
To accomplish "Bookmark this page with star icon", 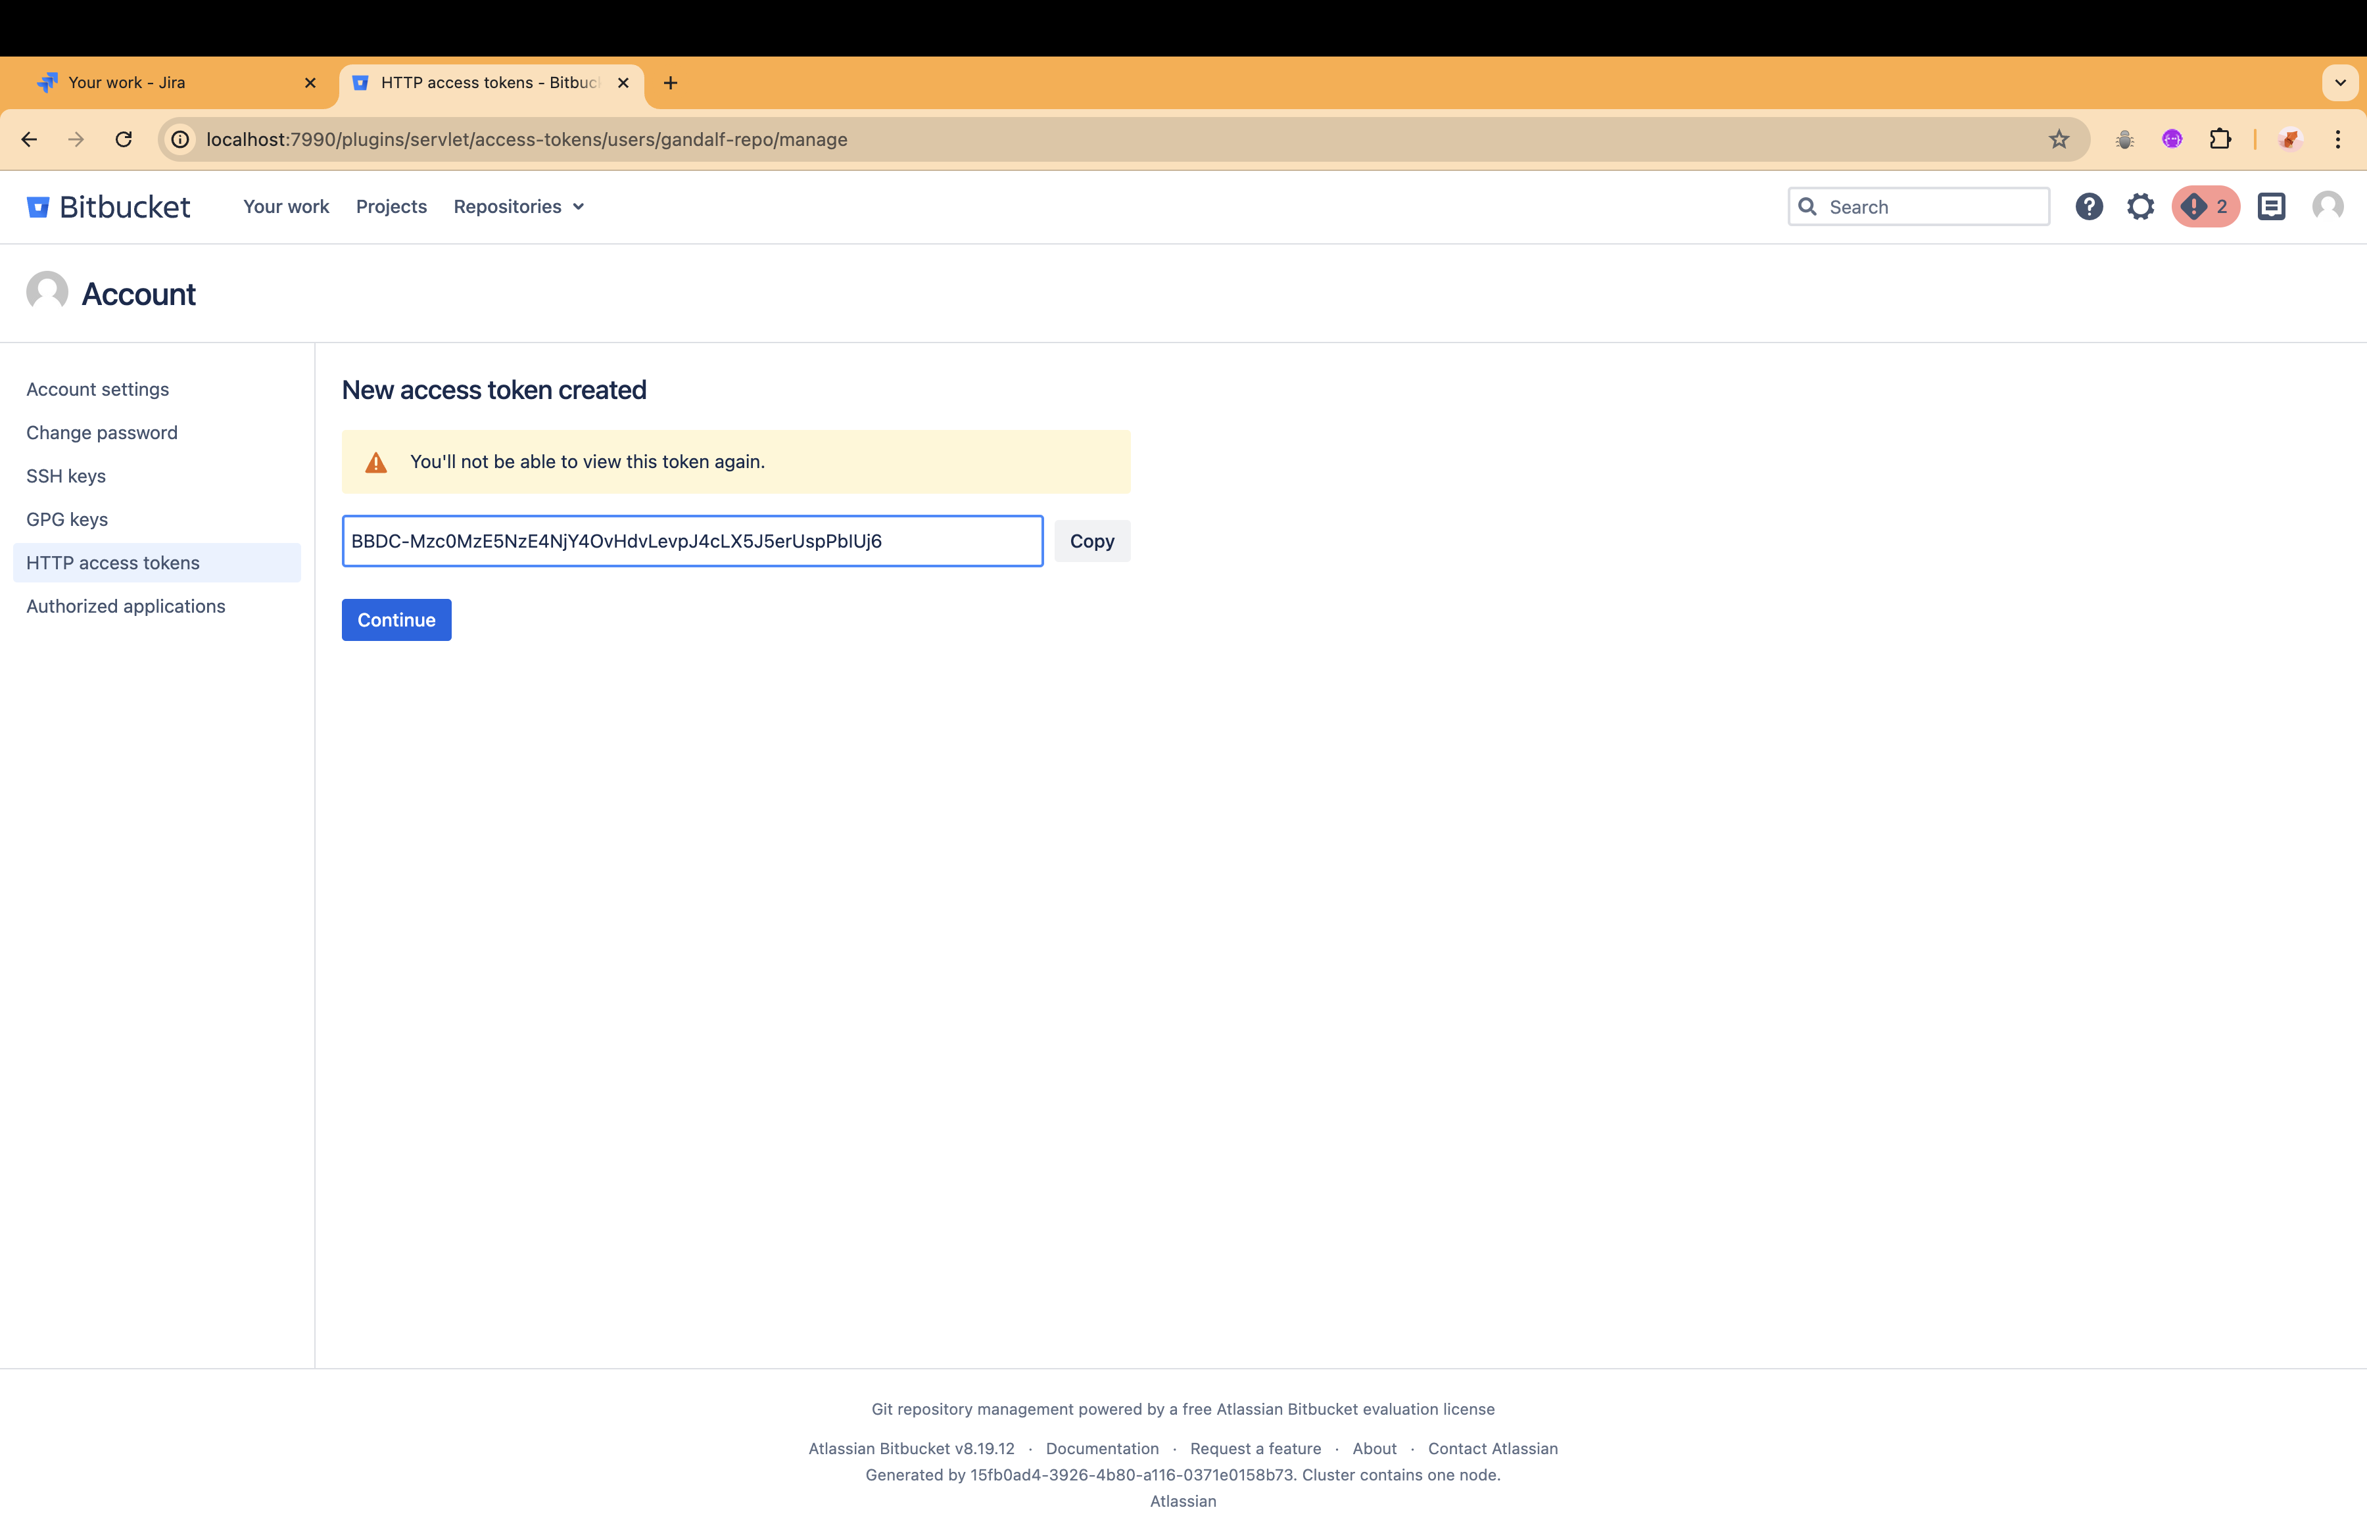I will 2059,139.
